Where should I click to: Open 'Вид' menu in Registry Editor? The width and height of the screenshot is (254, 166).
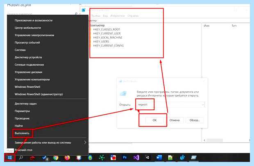(x=105, y=15)
